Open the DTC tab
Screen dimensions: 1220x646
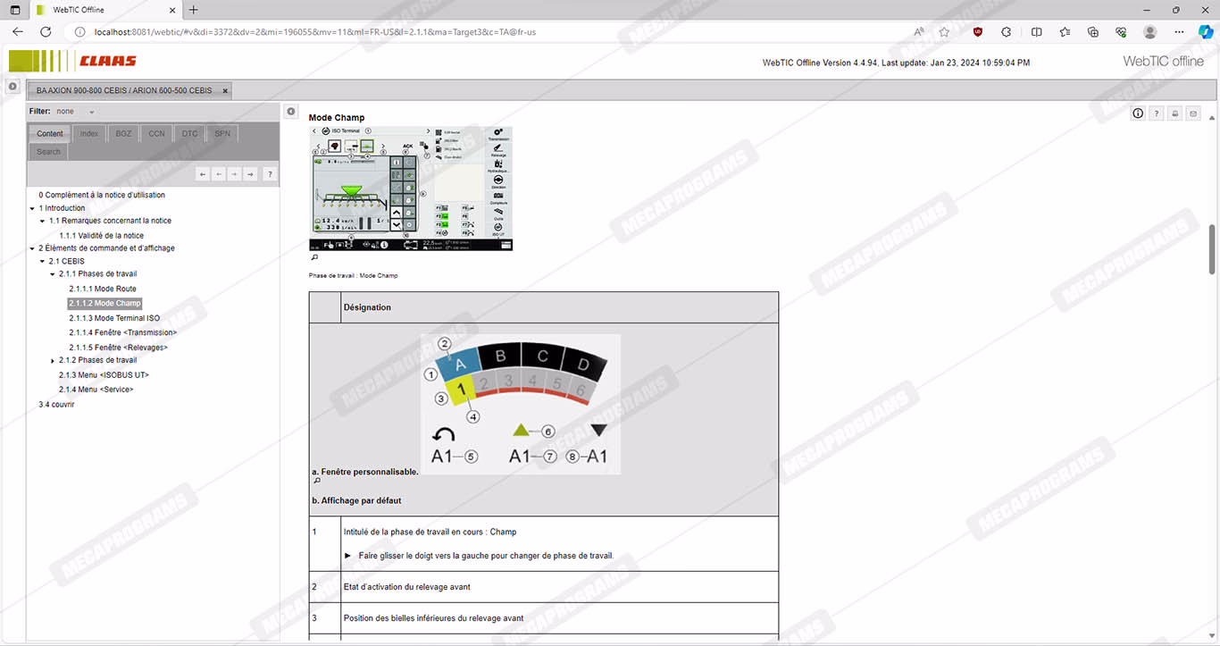point(189,134)
